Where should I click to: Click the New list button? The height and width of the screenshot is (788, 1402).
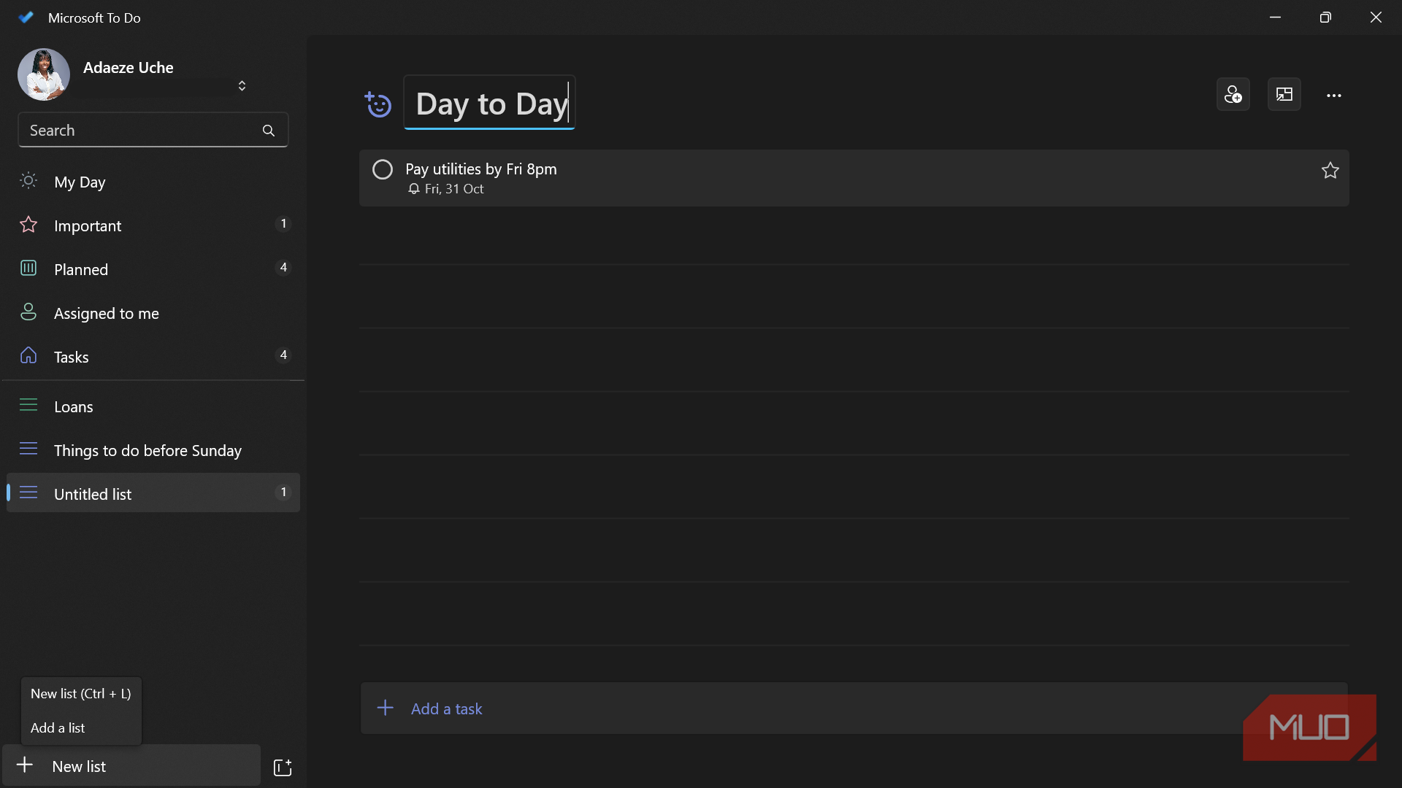click(x=131, y=765)
